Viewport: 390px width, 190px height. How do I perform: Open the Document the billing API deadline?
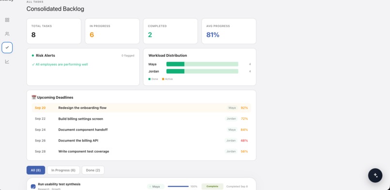(141, 141)
